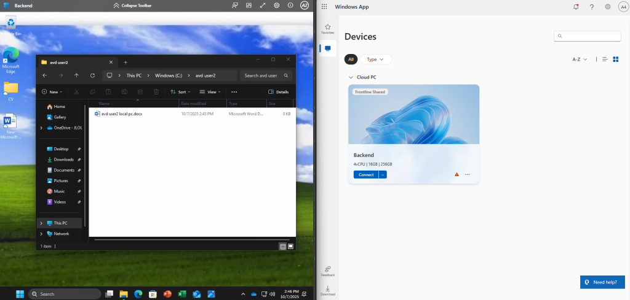Open the PowerPoint icon in the taskbar
The image size is (630, 300).
pos(167,294)
